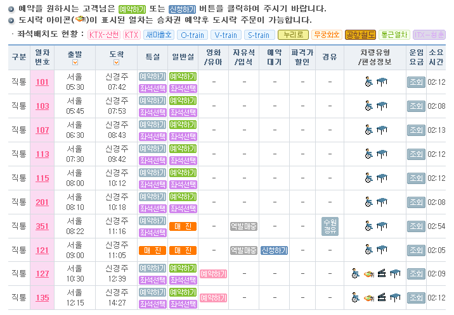Screen dimensions: 454x315
Task: Show 통근열차 seat layout
Action: click(x=394, y=35)
